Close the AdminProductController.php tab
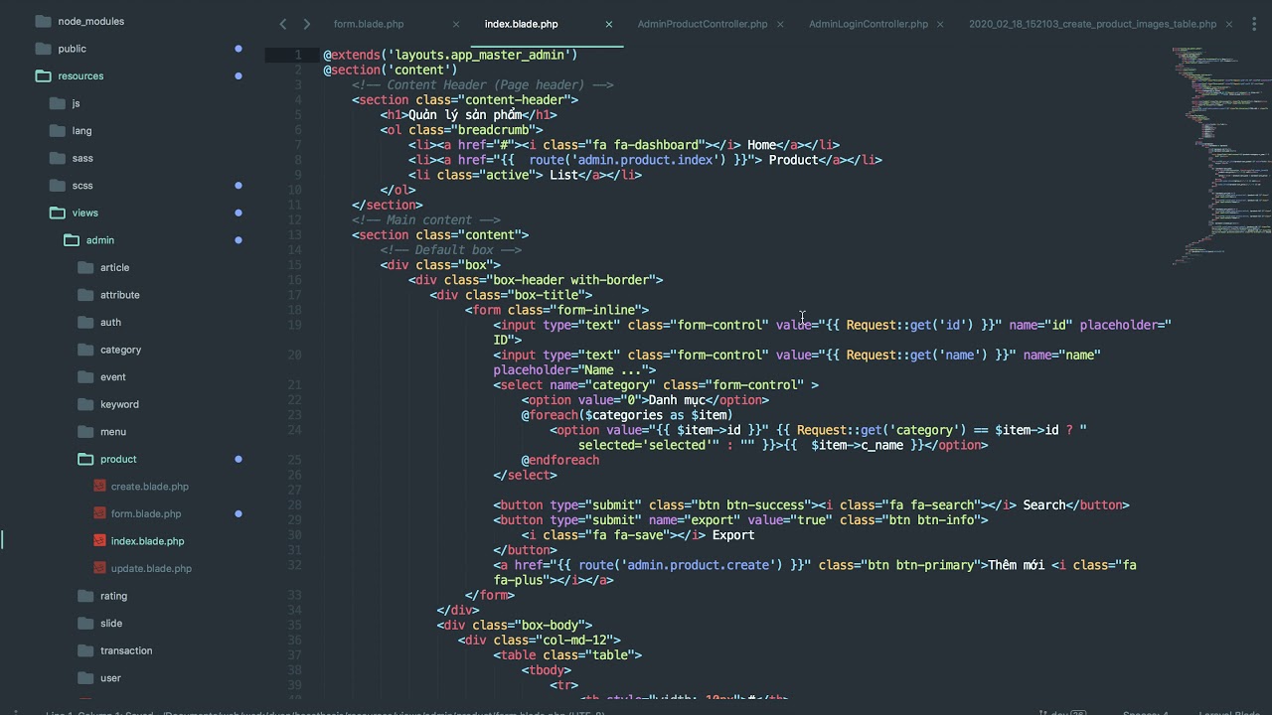 coord(780,24)
